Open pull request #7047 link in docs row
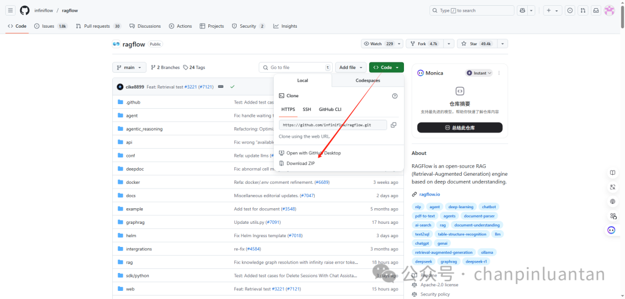 pos(307,195)
